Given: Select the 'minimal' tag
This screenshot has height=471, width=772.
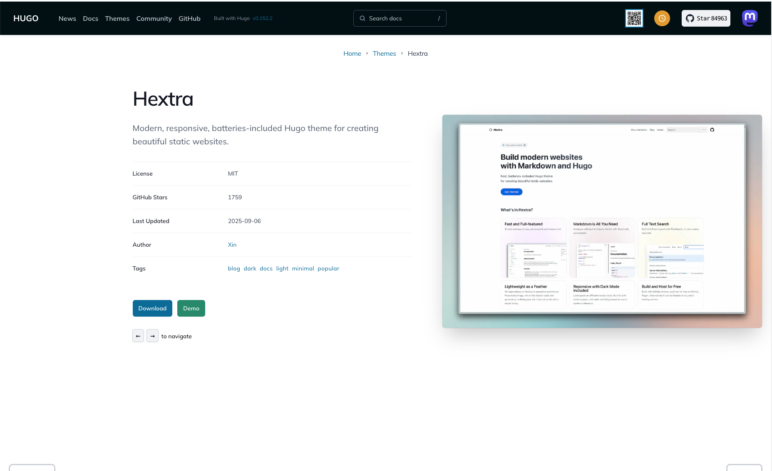Looking at the screenshot, I should 303,268.
